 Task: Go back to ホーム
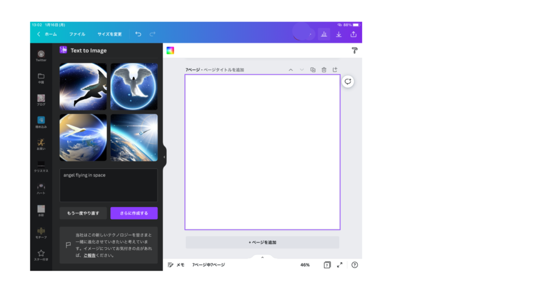tap(47, 34)
